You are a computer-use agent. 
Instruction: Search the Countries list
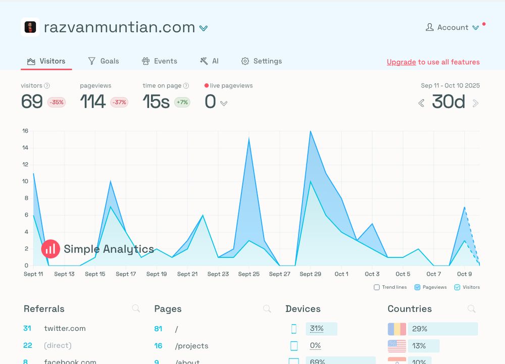471,308
